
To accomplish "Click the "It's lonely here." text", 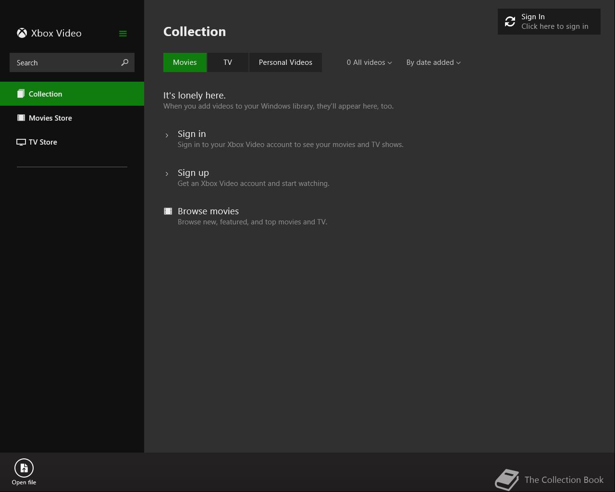I will [195, 96].
